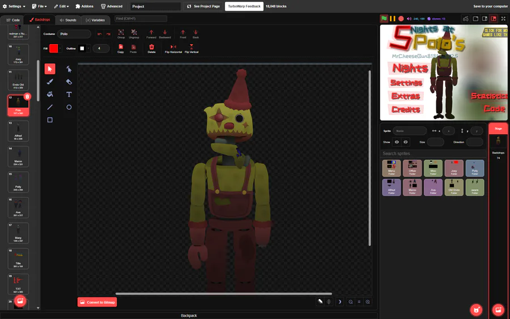The height and width of the screenshot is (319, 510).
Task: Open the Addons menu
Action: 84,6
